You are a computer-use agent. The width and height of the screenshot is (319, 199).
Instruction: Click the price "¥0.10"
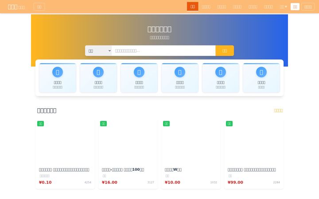pos(45,182)
